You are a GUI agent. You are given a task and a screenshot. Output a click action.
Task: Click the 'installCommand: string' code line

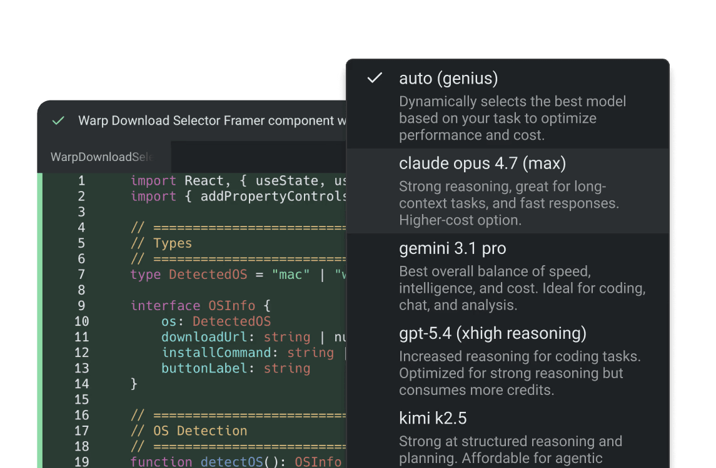click(253, 353)
